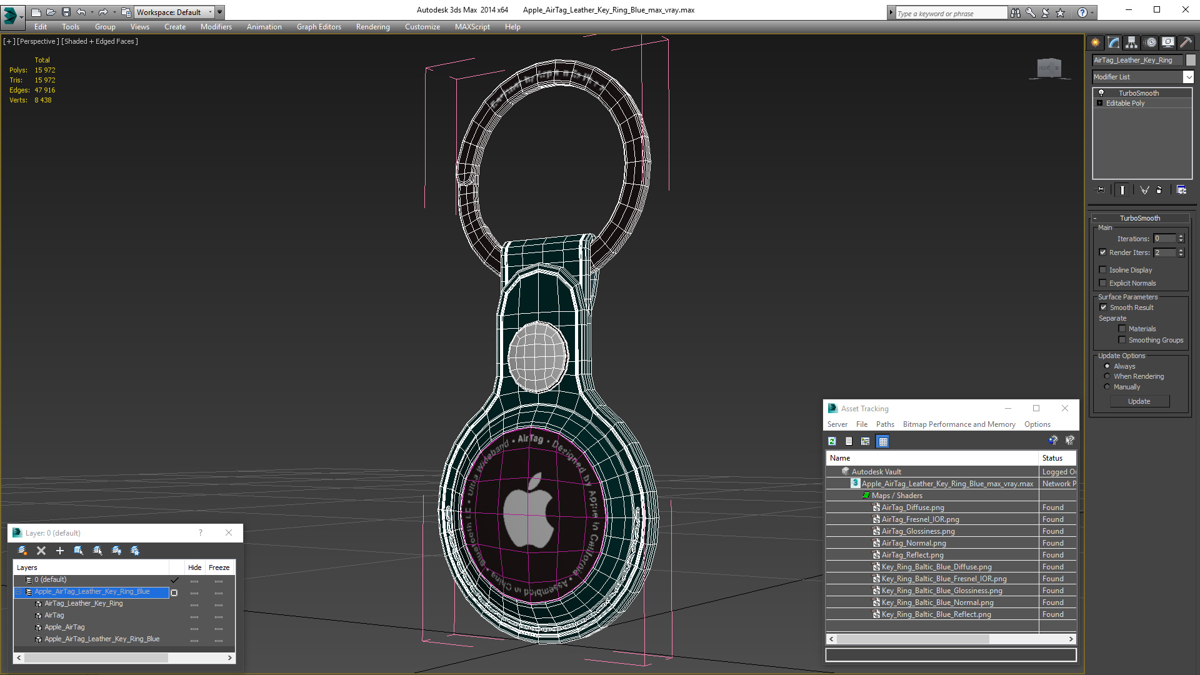Click the tree view icon in Asset Tracking
This screenshot has width=1200, height=675.
[x=866, y=441]
